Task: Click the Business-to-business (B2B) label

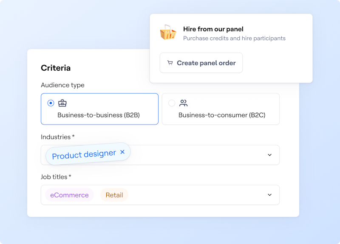Action: (99, 115)
